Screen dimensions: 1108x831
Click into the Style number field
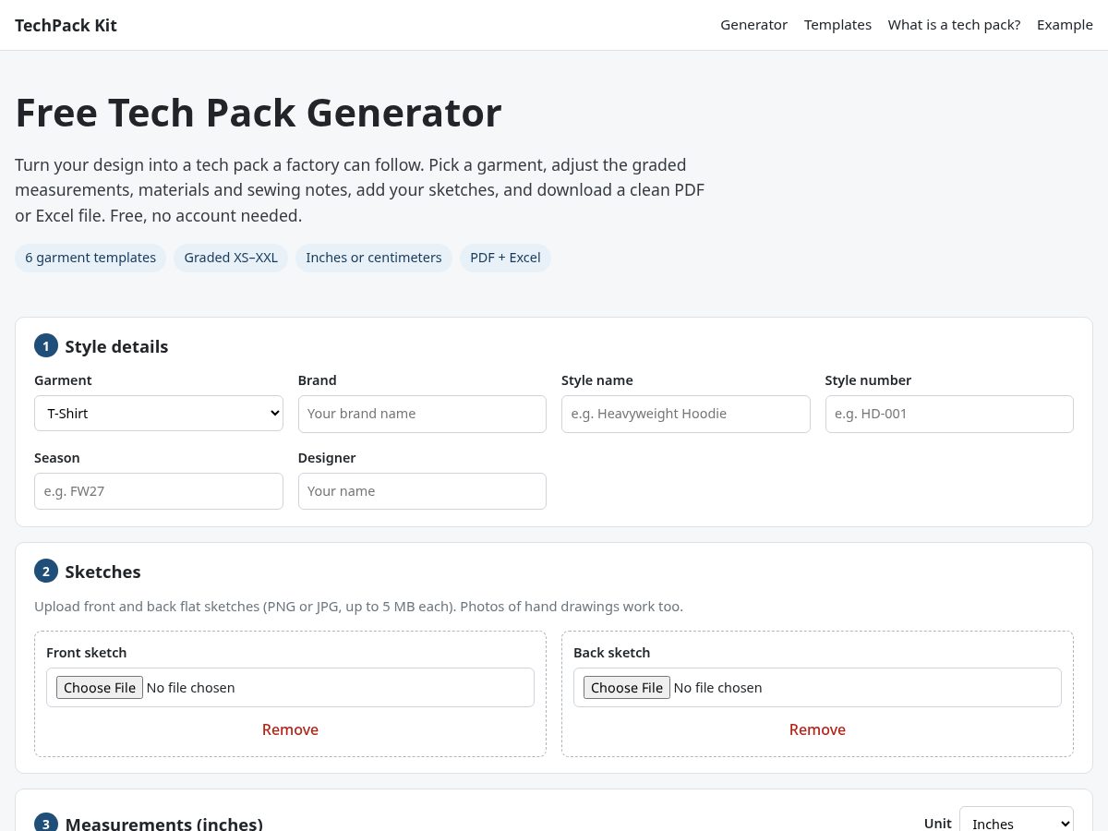tap(949, 414)
